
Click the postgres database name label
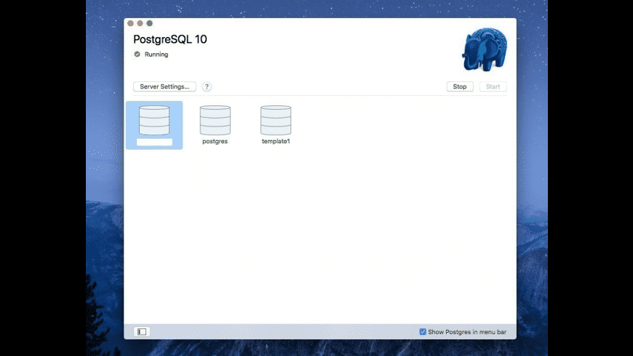pyautogui.click(x=215, y=141)
